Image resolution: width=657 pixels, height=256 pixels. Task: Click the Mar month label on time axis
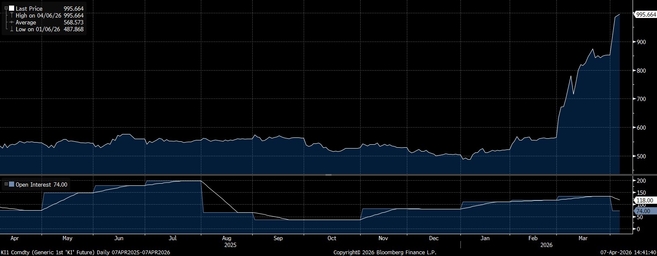[583, 238]
